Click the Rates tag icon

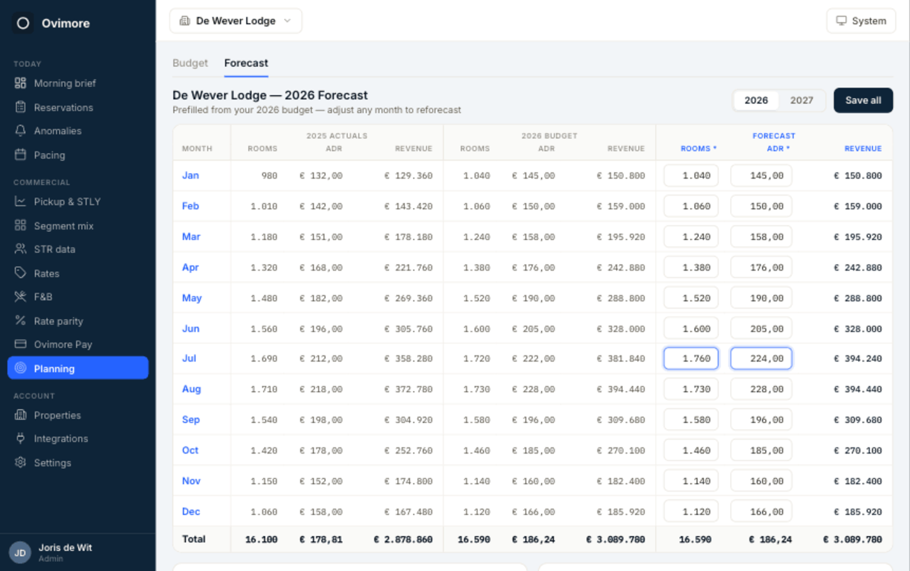[21, 273]
